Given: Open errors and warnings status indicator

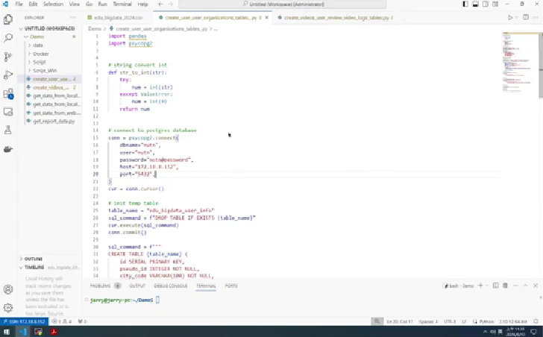Looking at the screenshot, I should click(62, 321).
